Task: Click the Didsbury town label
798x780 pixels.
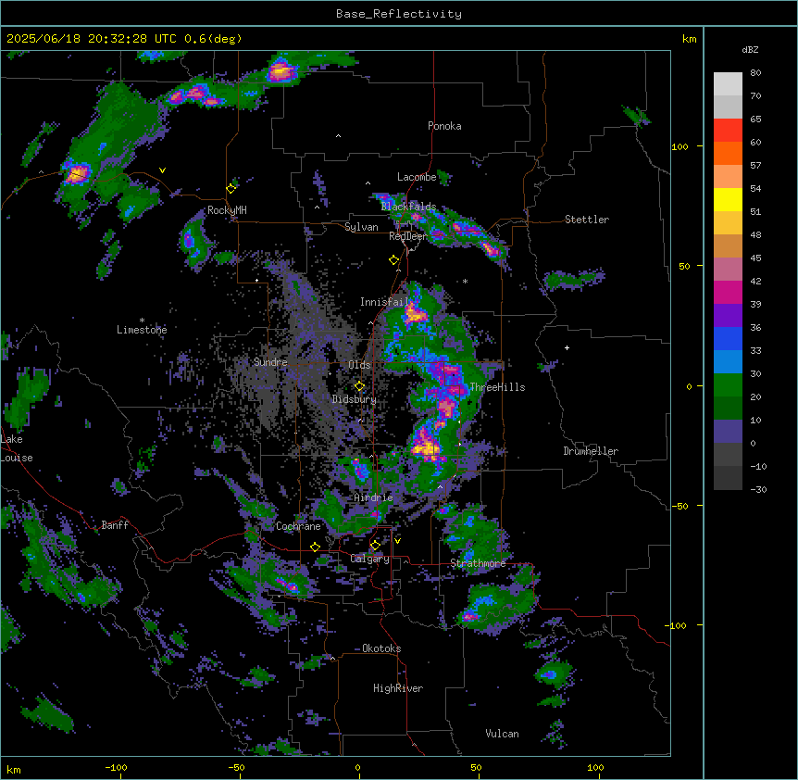Action: [355, 399]
